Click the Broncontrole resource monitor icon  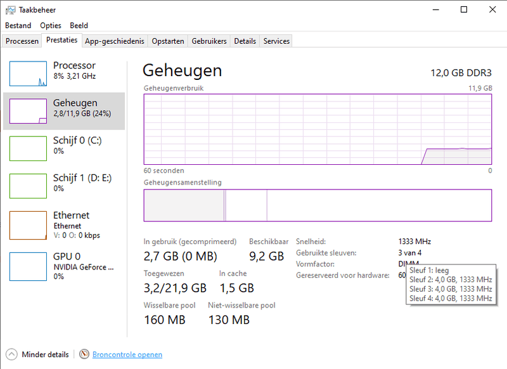pyautogui.click(x=84, y=354)
